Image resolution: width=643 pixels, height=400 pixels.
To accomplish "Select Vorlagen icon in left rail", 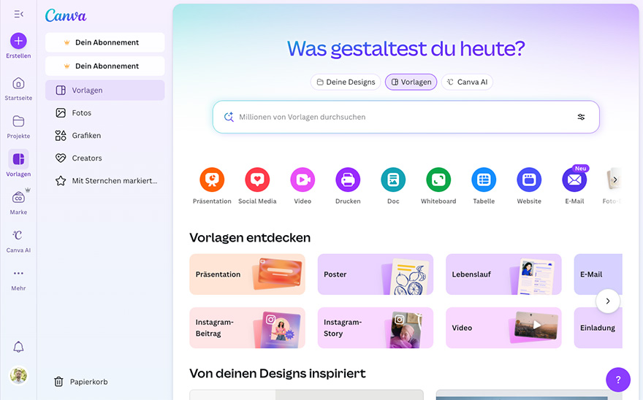I will [x=18, y=159].
